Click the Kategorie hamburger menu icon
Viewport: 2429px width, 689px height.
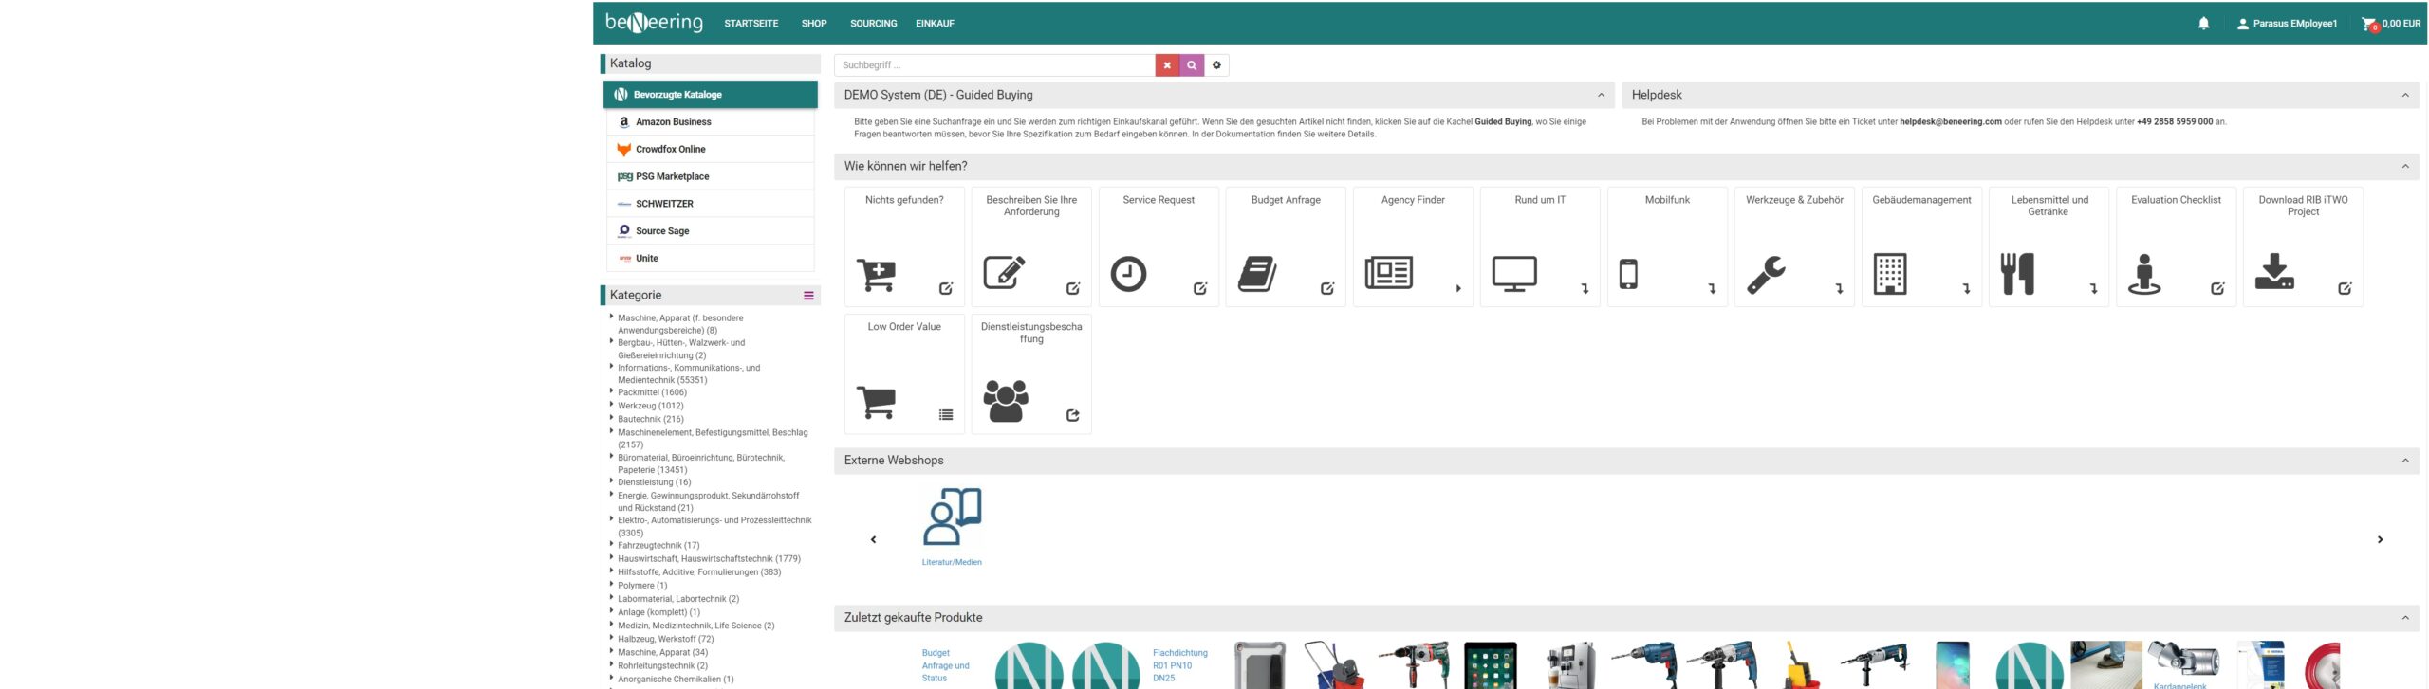click(808, 296)
